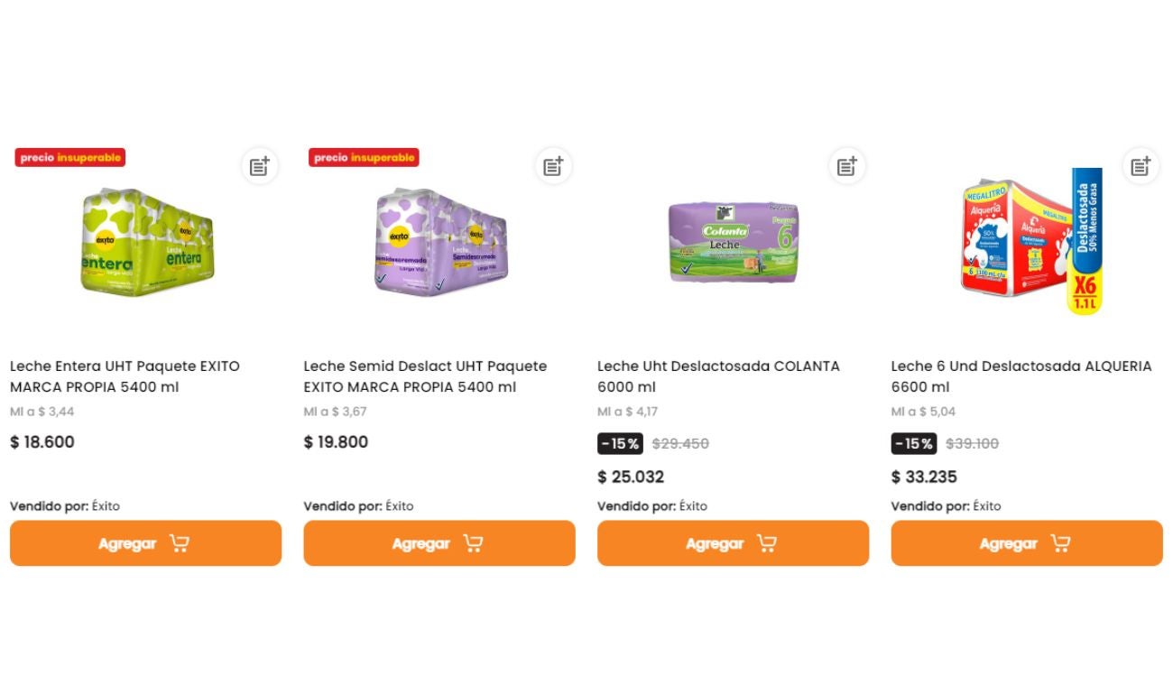Click the Agregar button for Leche Entera
This screenshot has width=1173, height=686.
145,543
